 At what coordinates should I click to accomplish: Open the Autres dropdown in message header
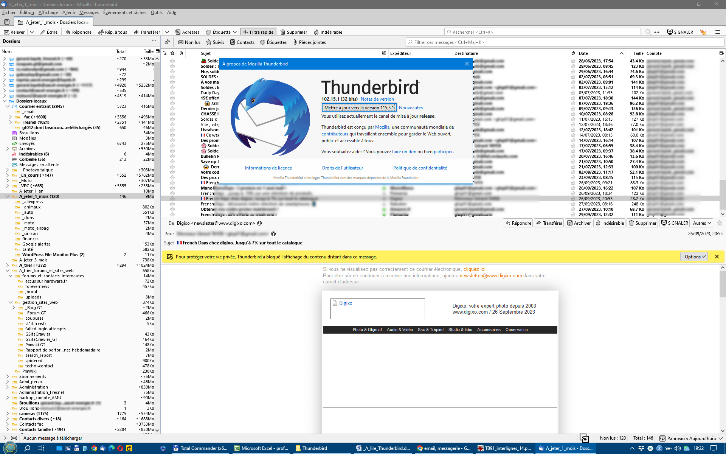tap(702, 223)
